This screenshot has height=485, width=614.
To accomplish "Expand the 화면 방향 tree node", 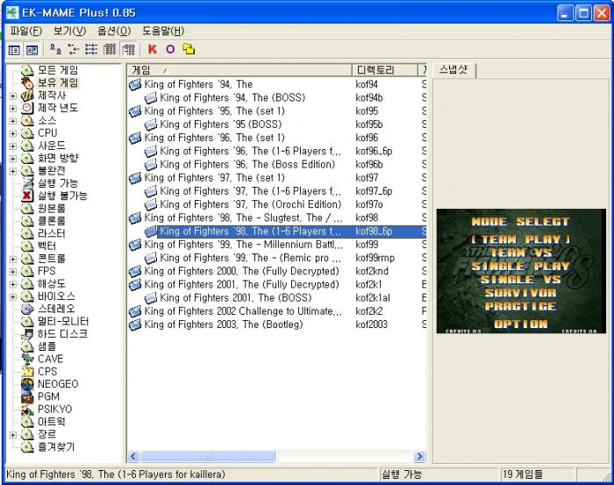I will [x=13, y=159].
